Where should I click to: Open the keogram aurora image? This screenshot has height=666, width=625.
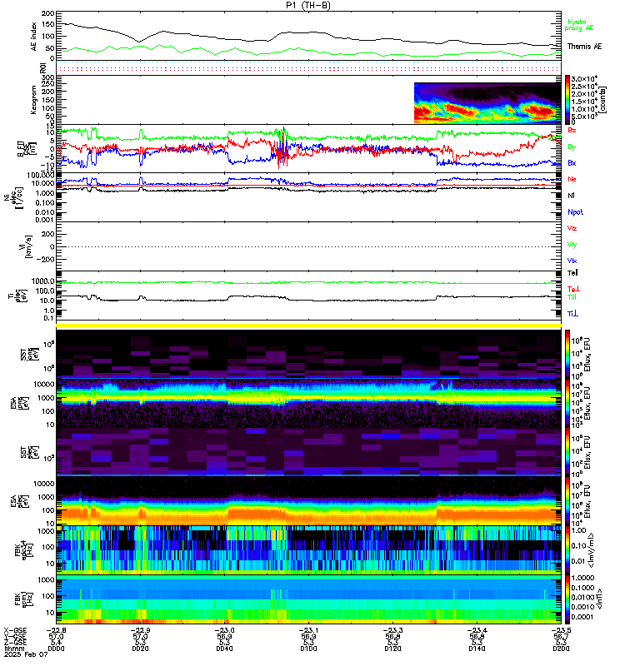pos(487,103)
